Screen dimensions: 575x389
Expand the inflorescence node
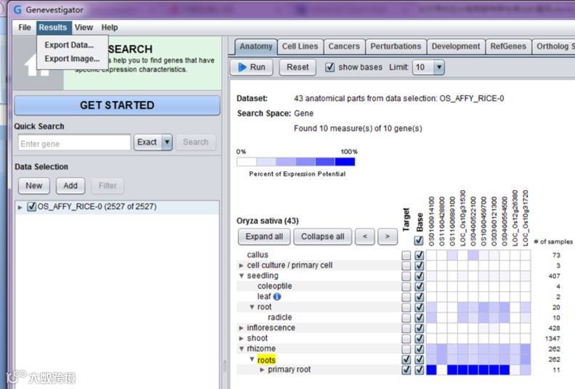coord(241,328)
